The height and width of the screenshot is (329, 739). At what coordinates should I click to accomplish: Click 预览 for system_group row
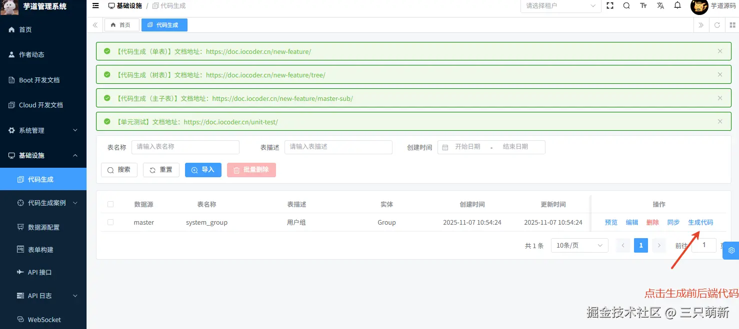pyautogui.click(x=611, y=222)
